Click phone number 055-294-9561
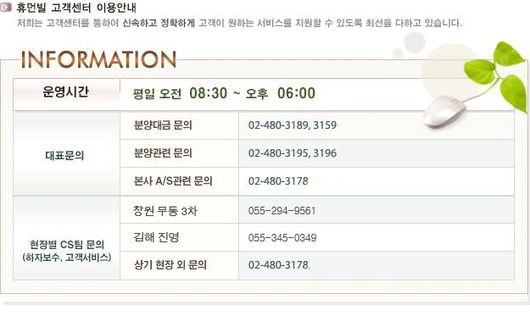 pyautogui.click(x=282, y=211)
